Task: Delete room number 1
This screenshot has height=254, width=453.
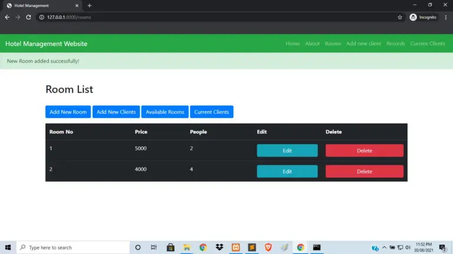Action: [x=365, y=151]
